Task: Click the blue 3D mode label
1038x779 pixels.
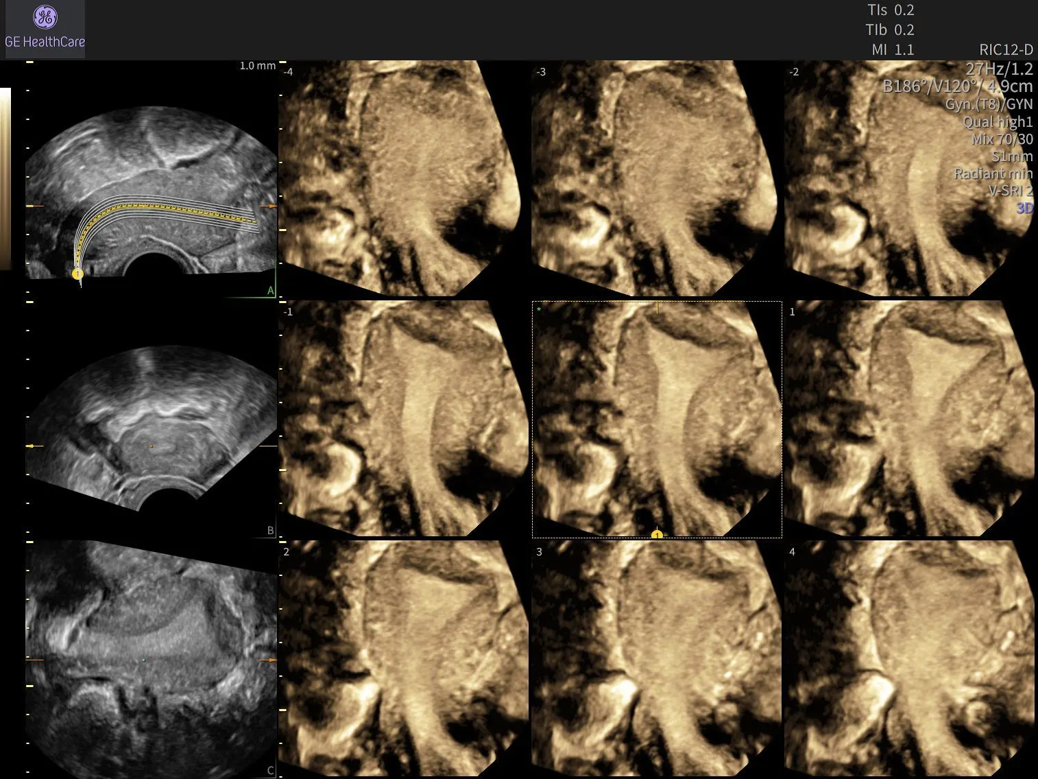Action: 1024,208
